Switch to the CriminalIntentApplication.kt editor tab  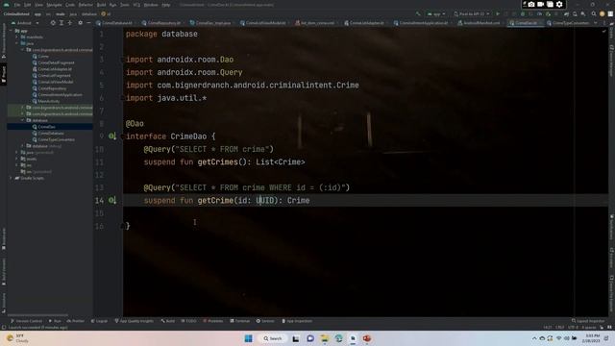point(423,23)
